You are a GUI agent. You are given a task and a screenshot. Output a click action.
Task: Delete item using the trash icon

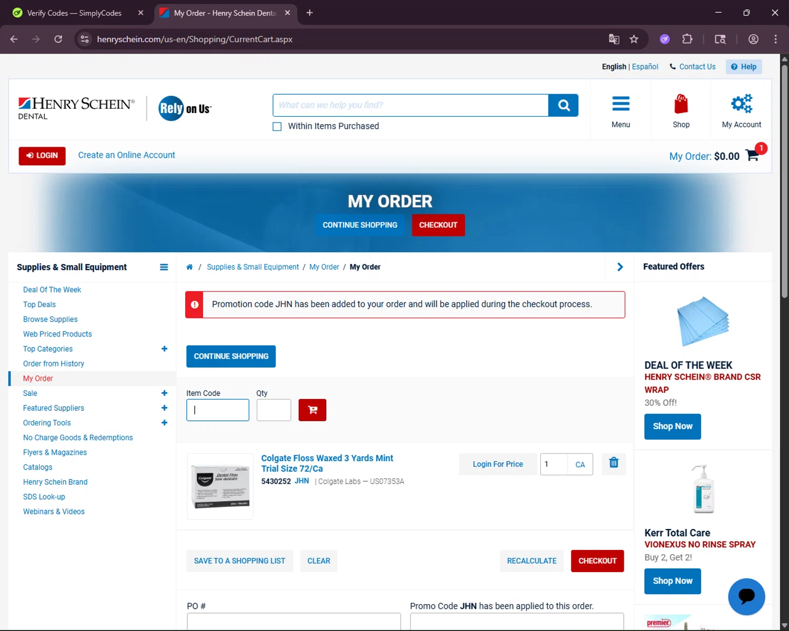pos(614,463)
